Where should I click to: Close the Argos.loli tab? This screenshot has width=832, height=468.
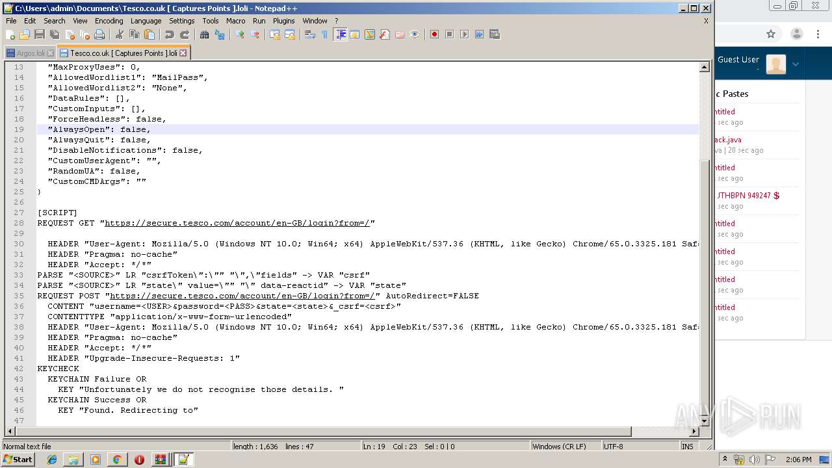coord(50,53)
